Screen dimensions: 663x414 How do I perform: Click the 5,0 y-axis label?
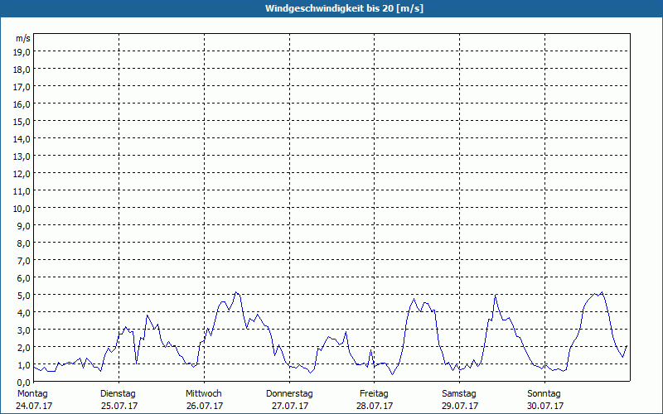click(24, 296)
